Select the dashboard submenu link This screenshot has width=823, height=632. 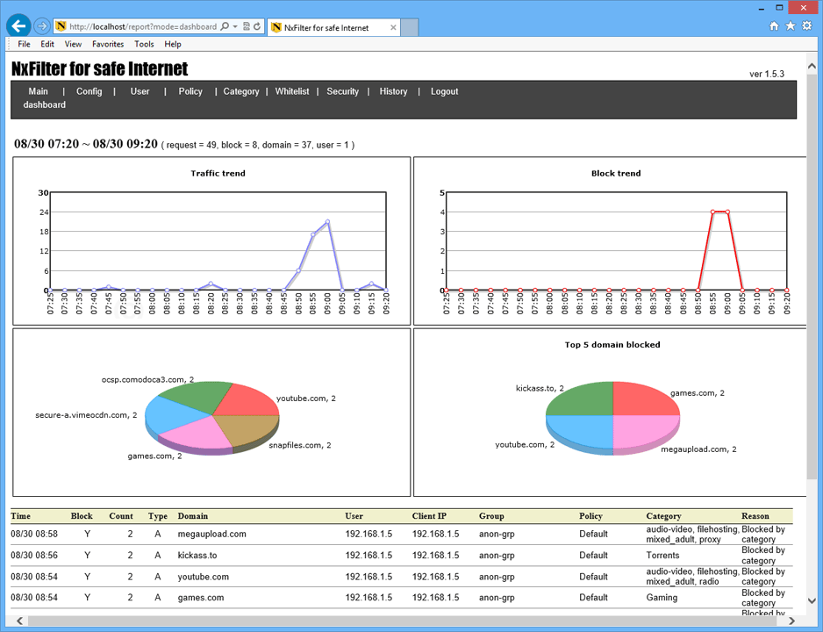coord(45,104)
